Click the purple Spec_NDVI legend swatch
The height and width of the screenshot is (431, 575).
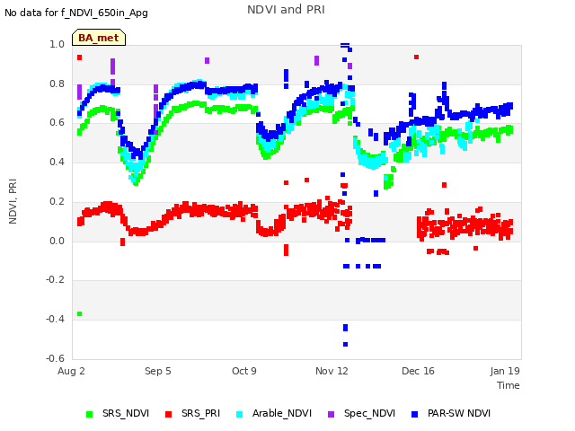331,414
